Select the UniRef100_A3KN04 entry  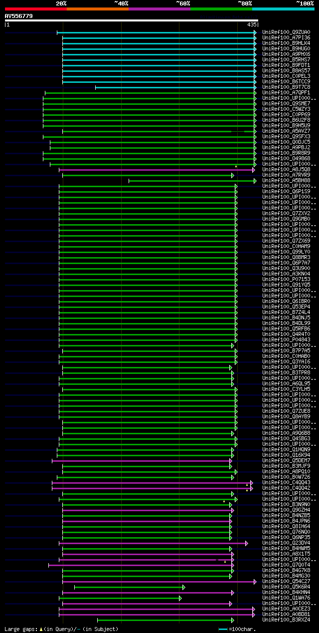286,274
